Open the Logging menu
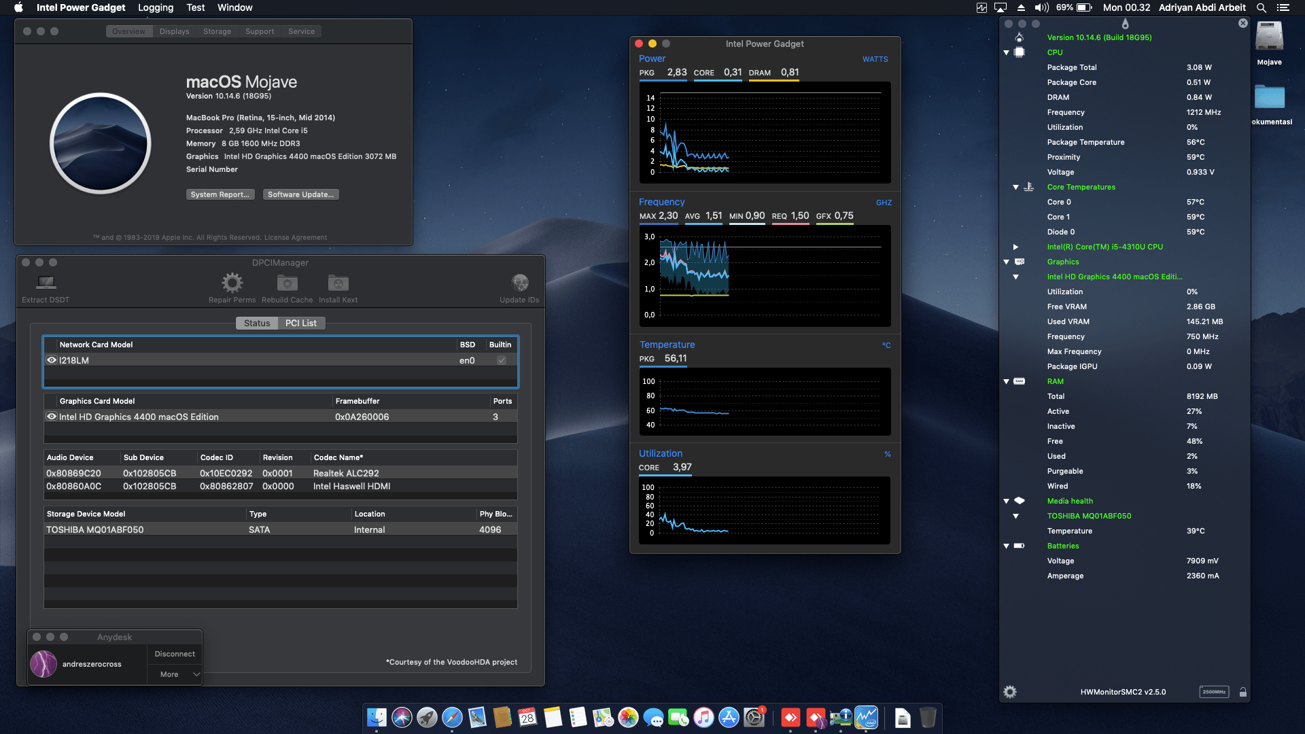The height and width of the screenshot is (734, 1305). click(x=156, y=7)
